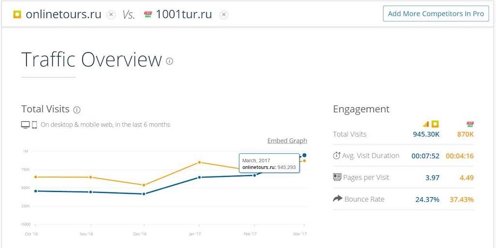
Task: Click the onlinetours.ru domain title
Action: pyautogui.click(x=63, y=14)
